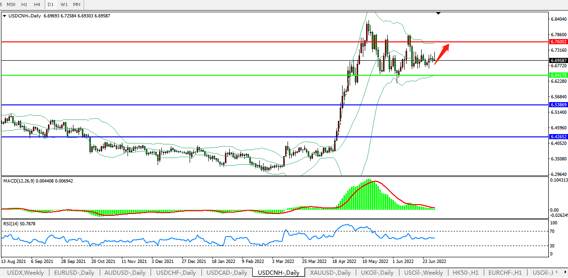Click the chart shift triangle marker
The width and height of the screenshot is (568, 278).
point(439,14)
